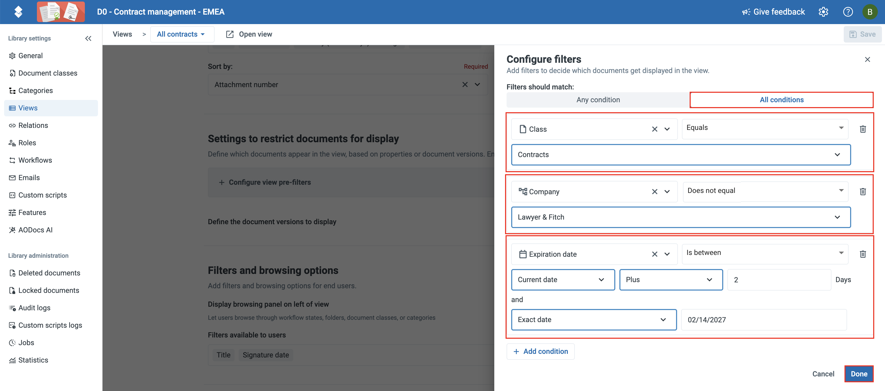Select the Views sidebar item

pos(51,108)
